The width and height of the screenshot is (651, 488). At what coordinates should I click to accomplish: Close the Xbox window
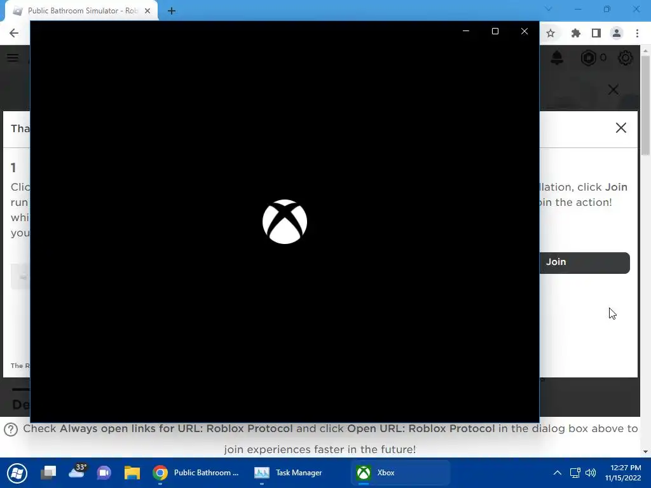click(x=524, y=31)
